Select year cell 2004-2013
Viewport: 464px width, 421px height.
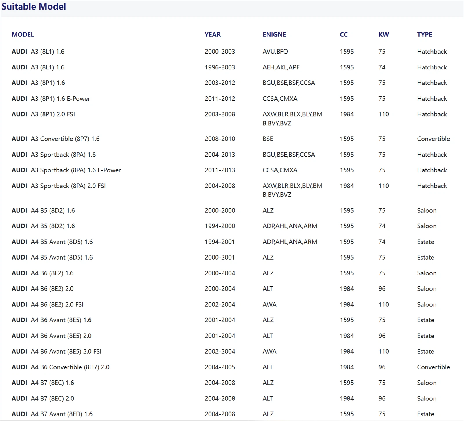(220, 155)
